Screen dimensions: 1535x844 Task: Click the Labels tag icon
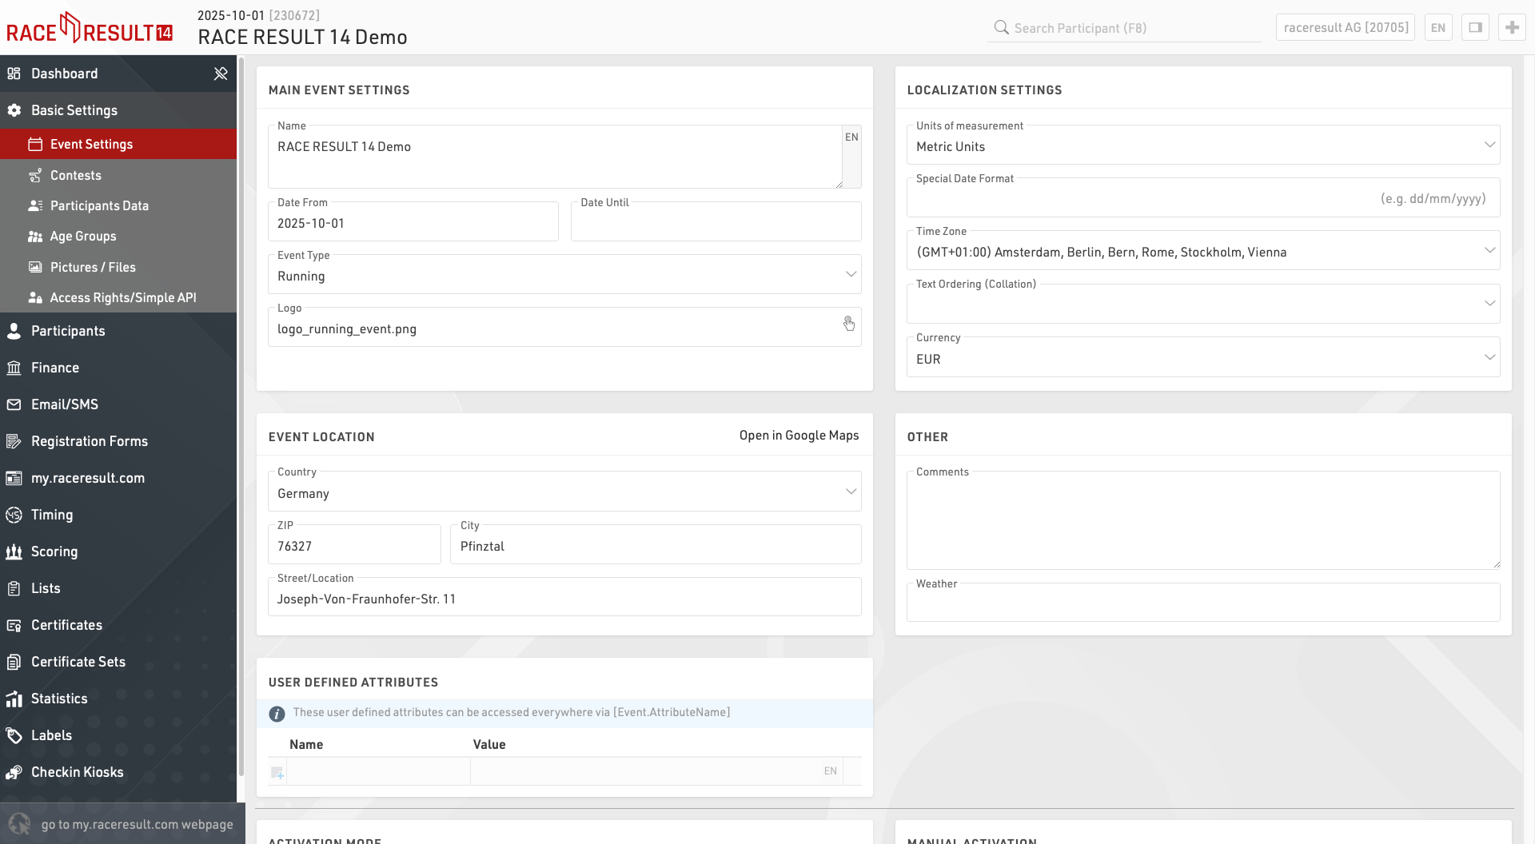point(14,735)
